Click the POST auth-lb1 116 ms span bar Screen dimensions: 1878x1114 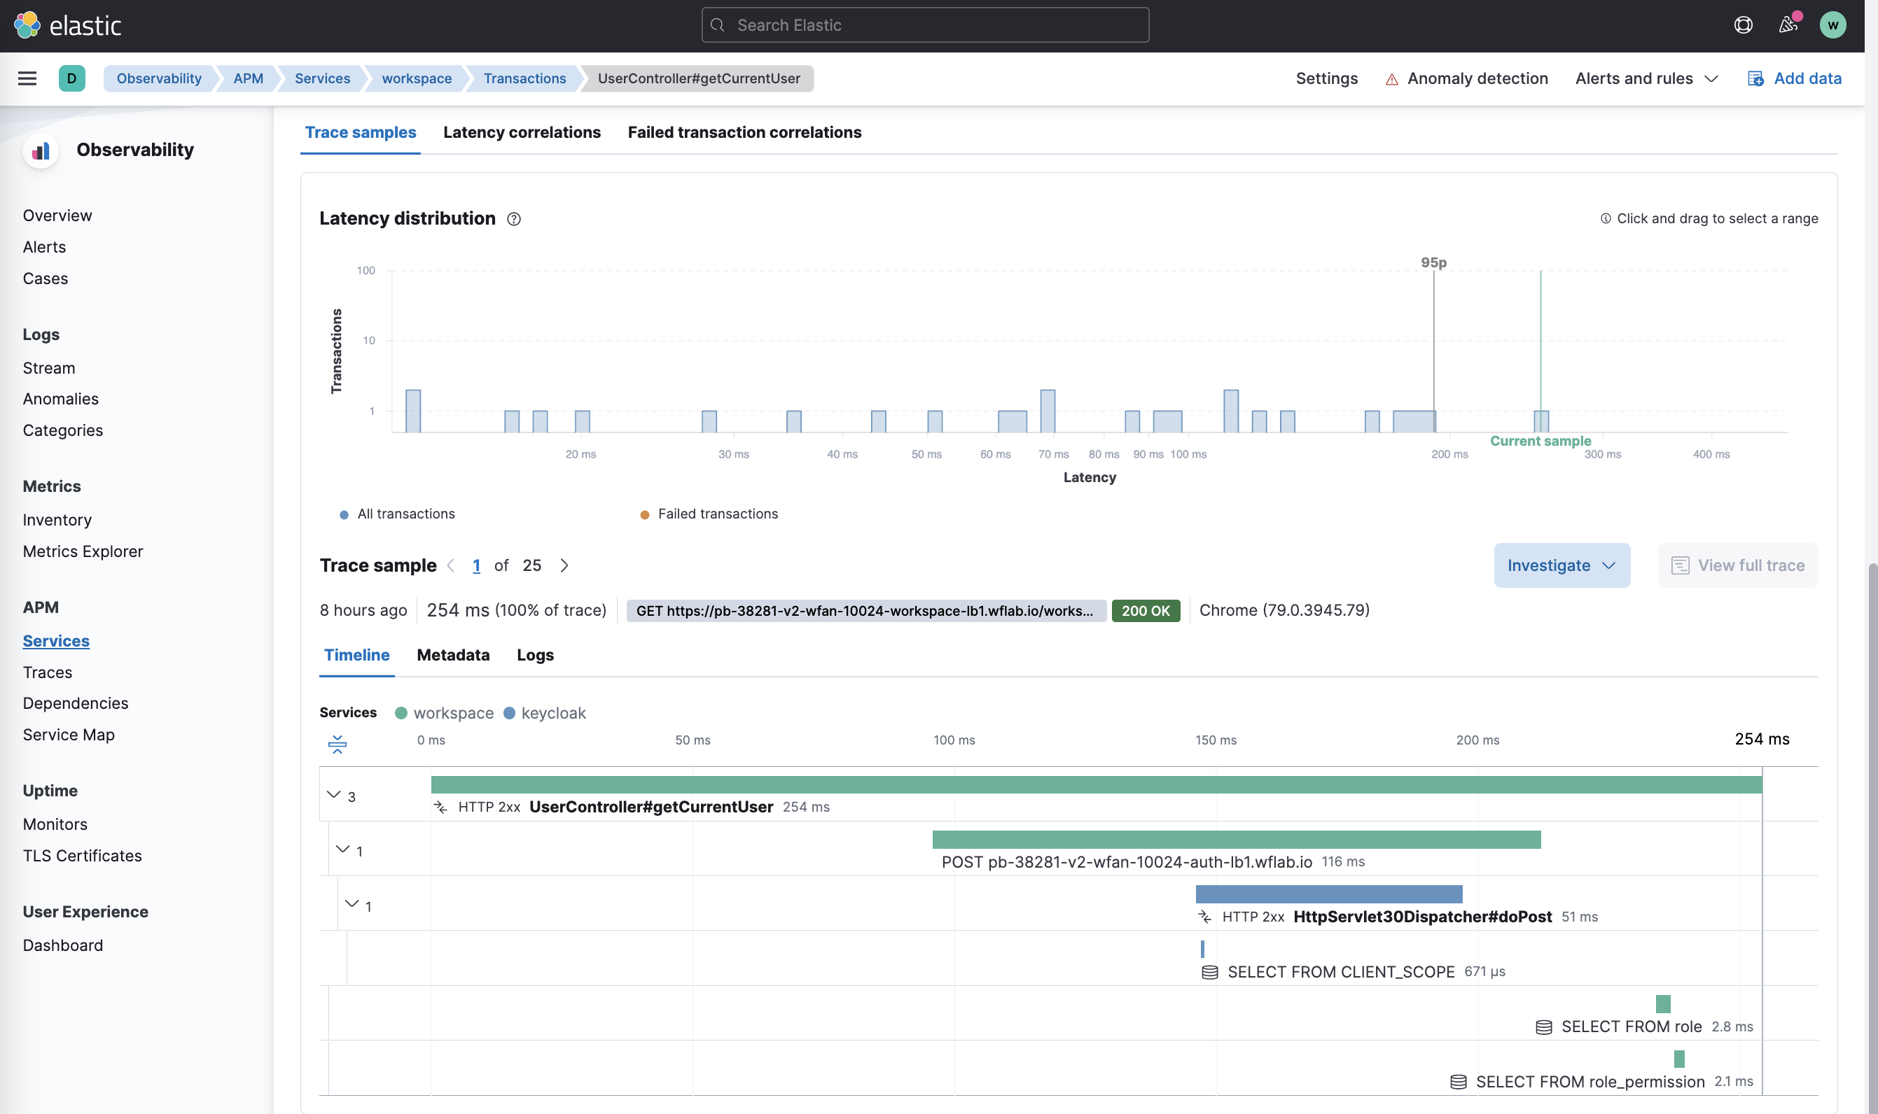click(x=1237, y=840)
